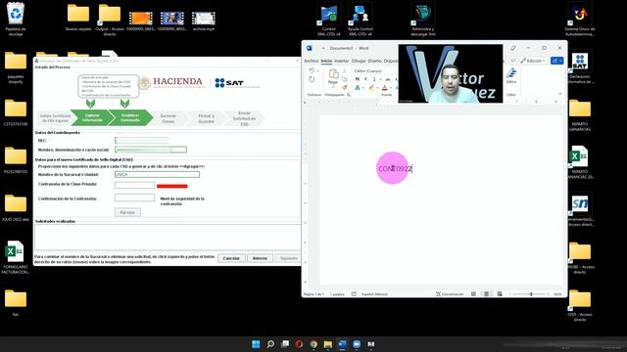This screenshot has height=352, width=627.
Task: Open the Papelera de reciclaje desktop icon
Action: tap(16, 19)
